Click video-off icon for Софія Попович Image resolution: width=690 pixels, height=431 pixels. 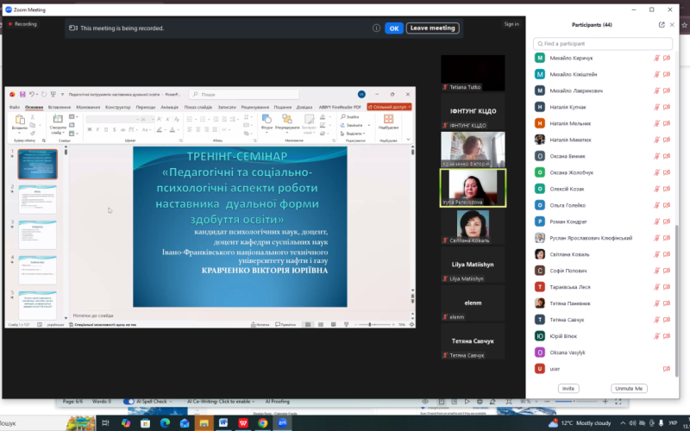pos(667,271)
